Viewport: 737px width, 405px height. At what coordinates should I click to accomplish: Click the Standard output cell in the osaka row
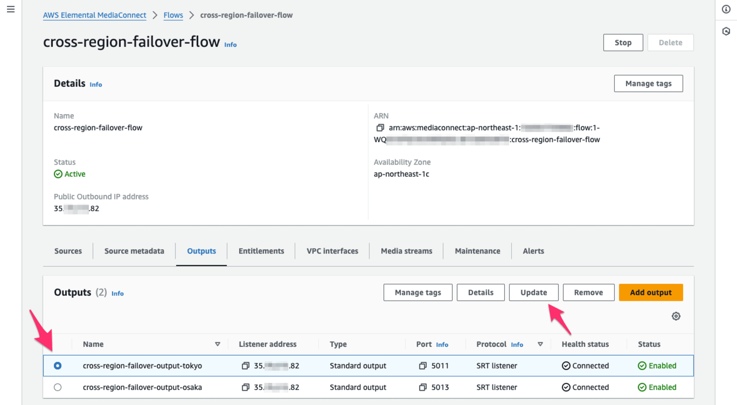[358, 387]
